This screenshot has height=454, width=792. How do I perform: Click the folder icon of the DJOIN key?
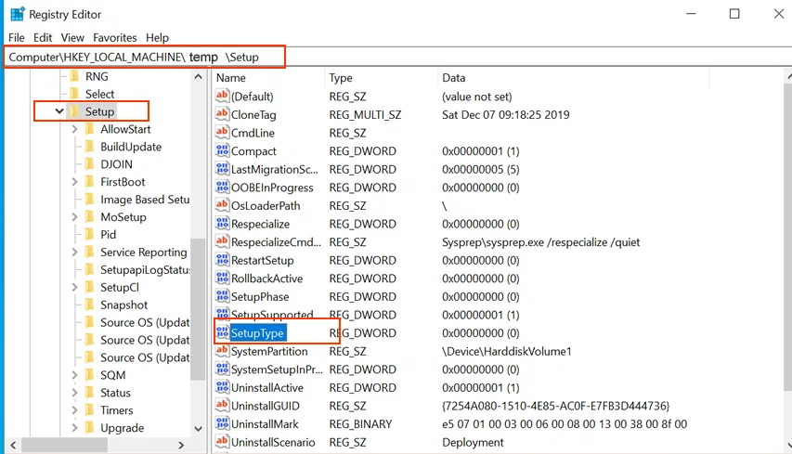89,164
